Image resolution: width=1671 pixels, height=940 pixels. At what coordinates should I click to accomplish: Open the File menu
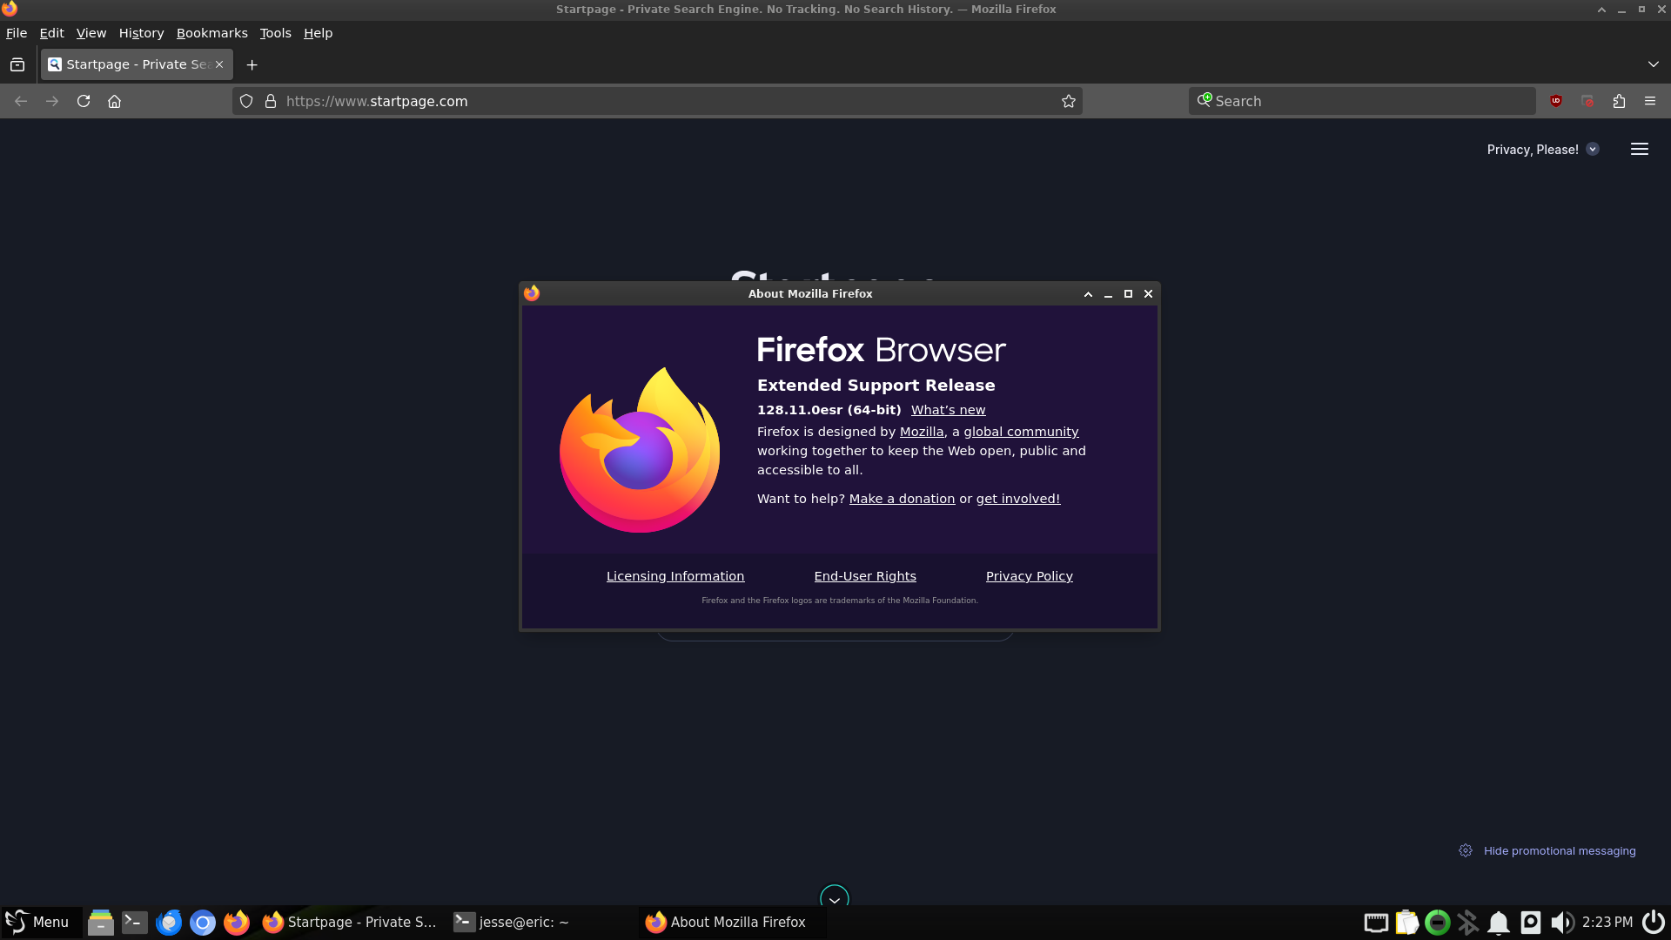17,33
